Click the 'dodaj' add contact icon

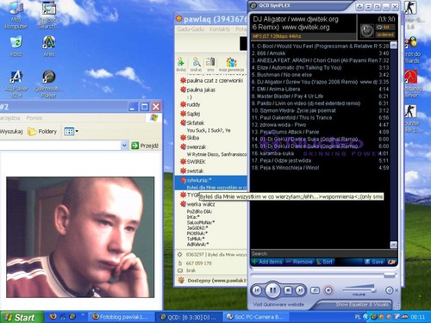(x=181, y=65)
